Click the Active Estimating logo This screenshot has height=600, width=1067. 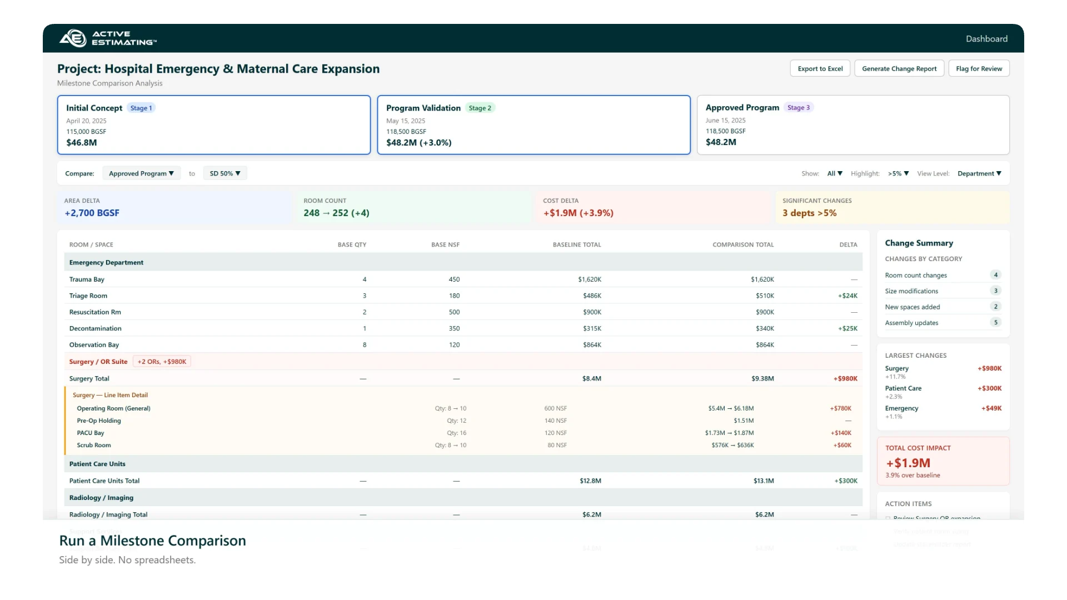click(108, 38)
